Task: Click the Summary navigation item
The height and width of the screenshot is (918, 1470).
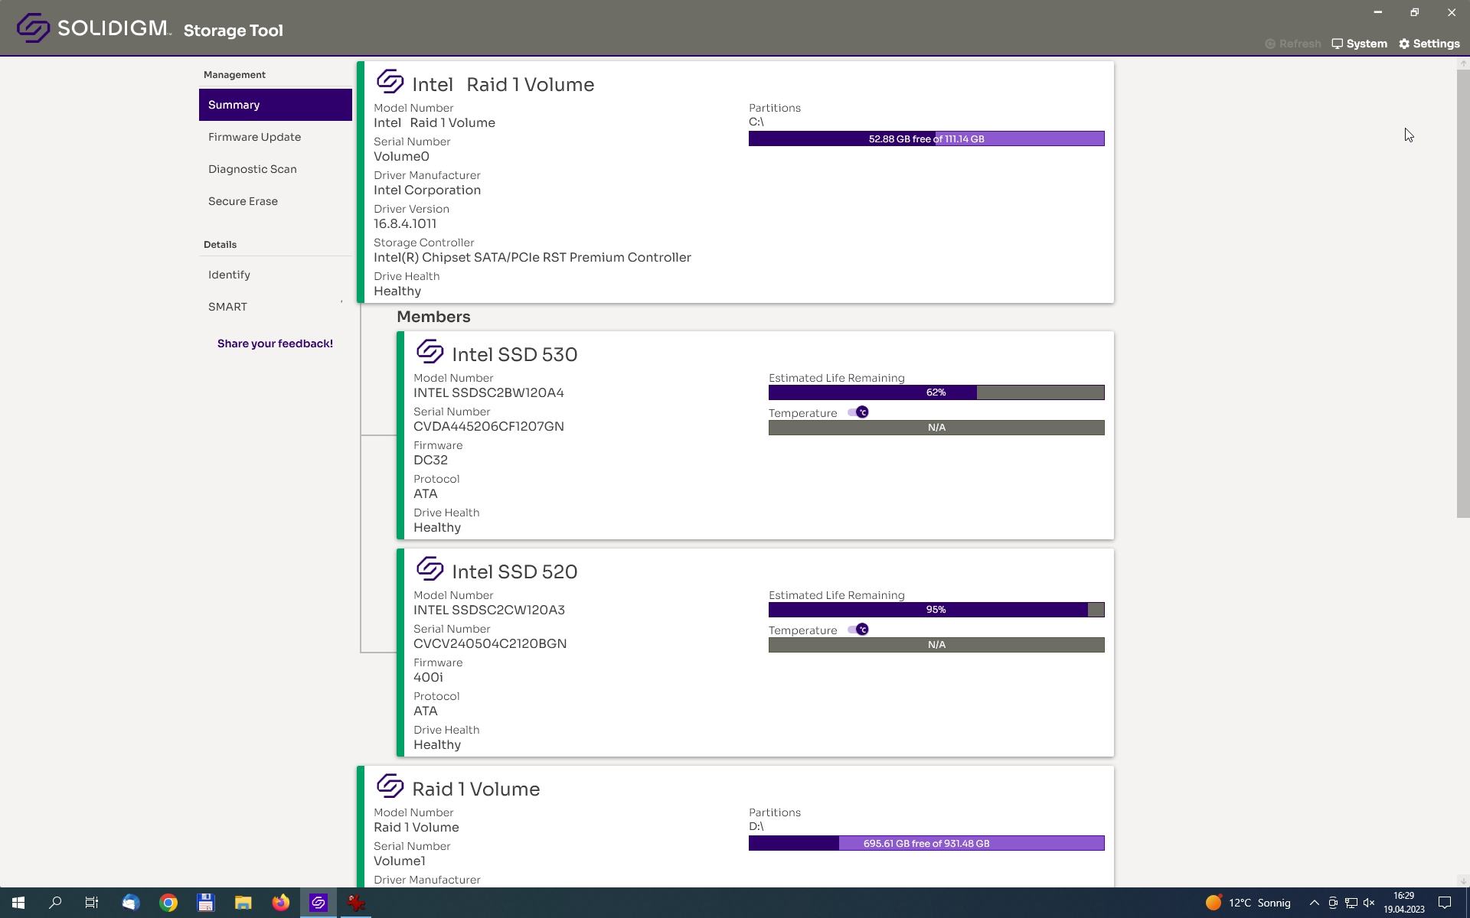Action: pyautogui.click(x=275, y=103)
